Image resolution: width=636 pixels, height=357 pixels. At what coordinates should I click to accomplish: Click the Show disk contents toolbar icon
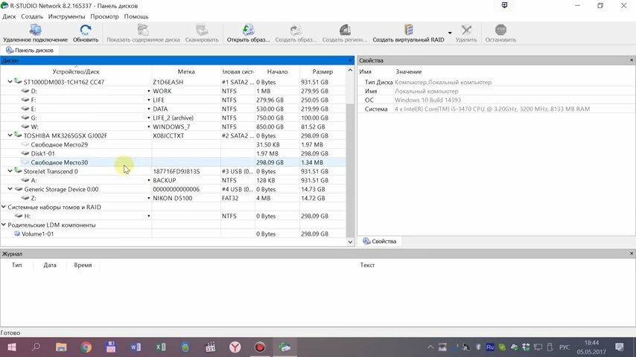point(143,33)
